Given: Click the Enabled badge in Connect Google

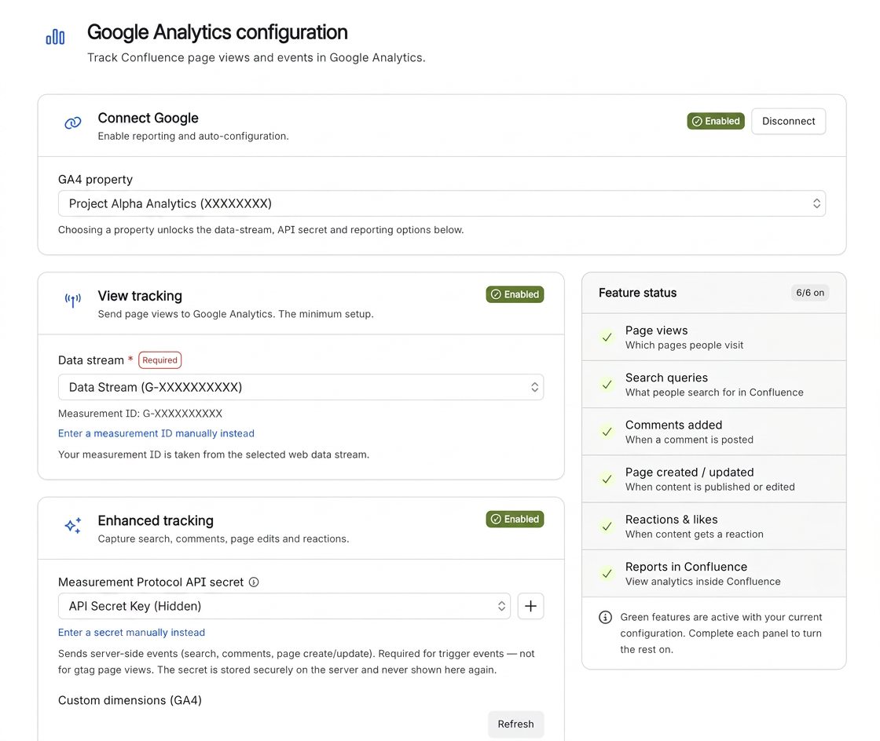Looking at the screenshot, I should tap(716, 121).
